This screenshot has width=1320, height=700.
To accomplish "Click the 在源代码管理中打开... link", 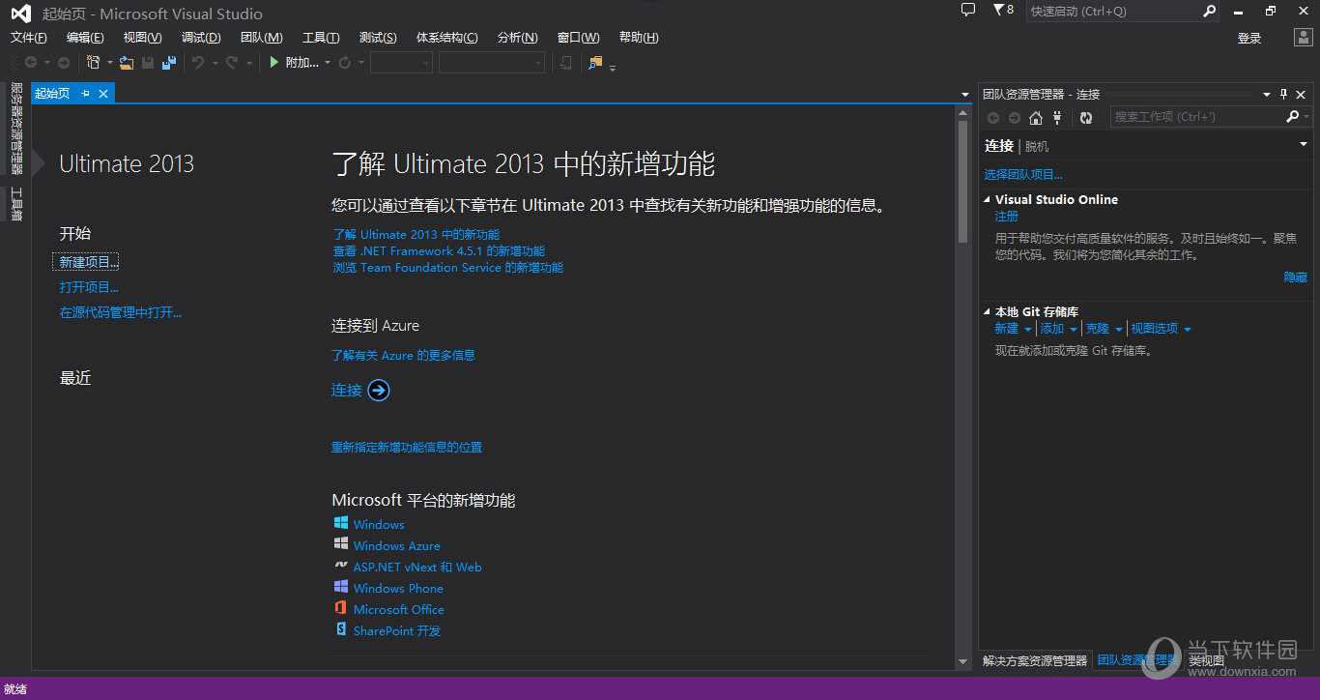I will pyautogui.click(x=121, y=312).
